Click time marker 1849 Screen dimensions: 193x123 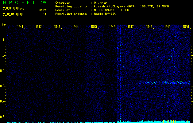tap(168, 26)
